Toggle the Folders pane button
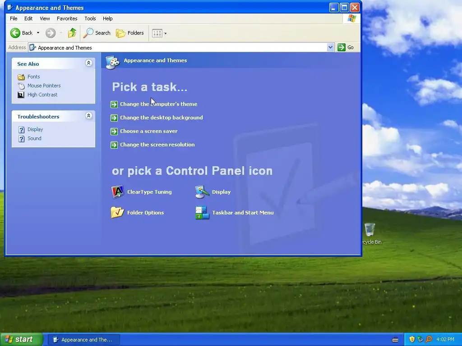This screenshot has height=346, width=462. click(129, 33)
